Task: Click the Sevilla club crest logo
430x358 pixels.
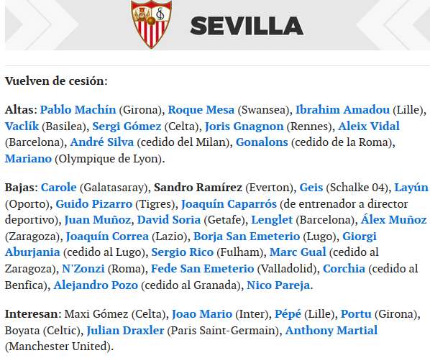Action: coord(152,24)
